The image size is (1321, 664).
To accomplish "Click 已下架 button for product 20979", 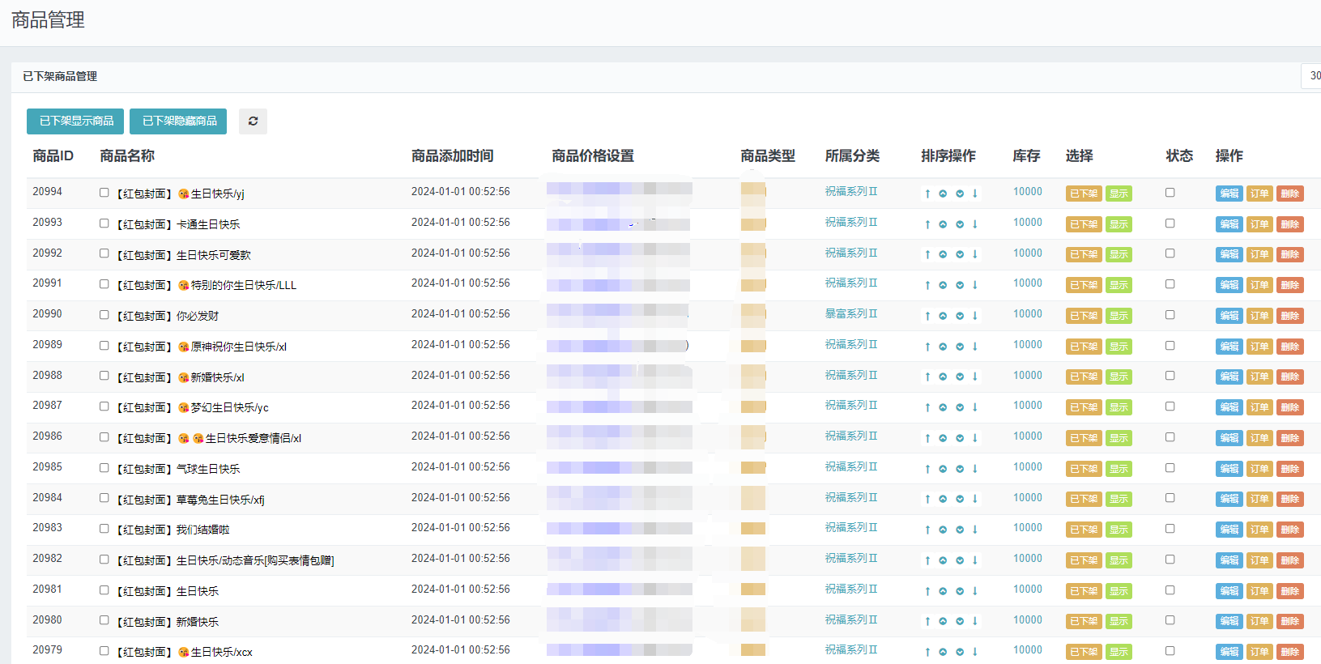I will click(1084, 652).
